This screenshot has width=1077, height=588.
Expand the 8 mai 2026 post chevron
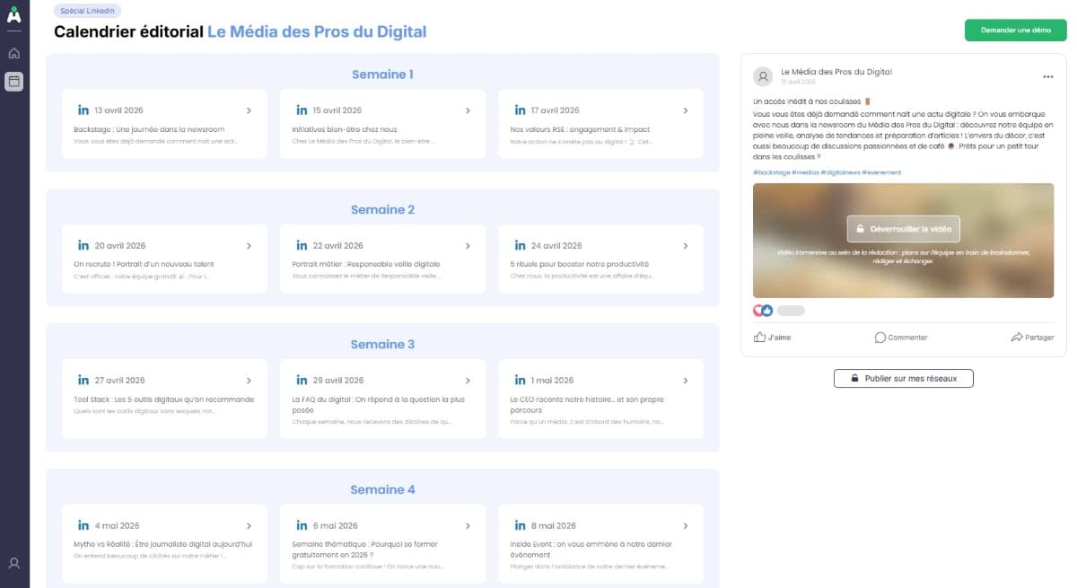(686, 525)
